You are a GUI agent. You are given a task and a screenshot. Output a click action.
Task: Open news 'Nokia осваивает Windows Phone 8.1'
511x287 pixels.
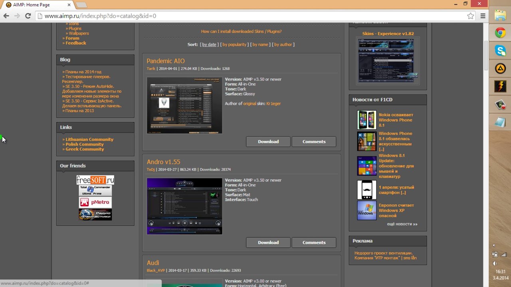396,120
